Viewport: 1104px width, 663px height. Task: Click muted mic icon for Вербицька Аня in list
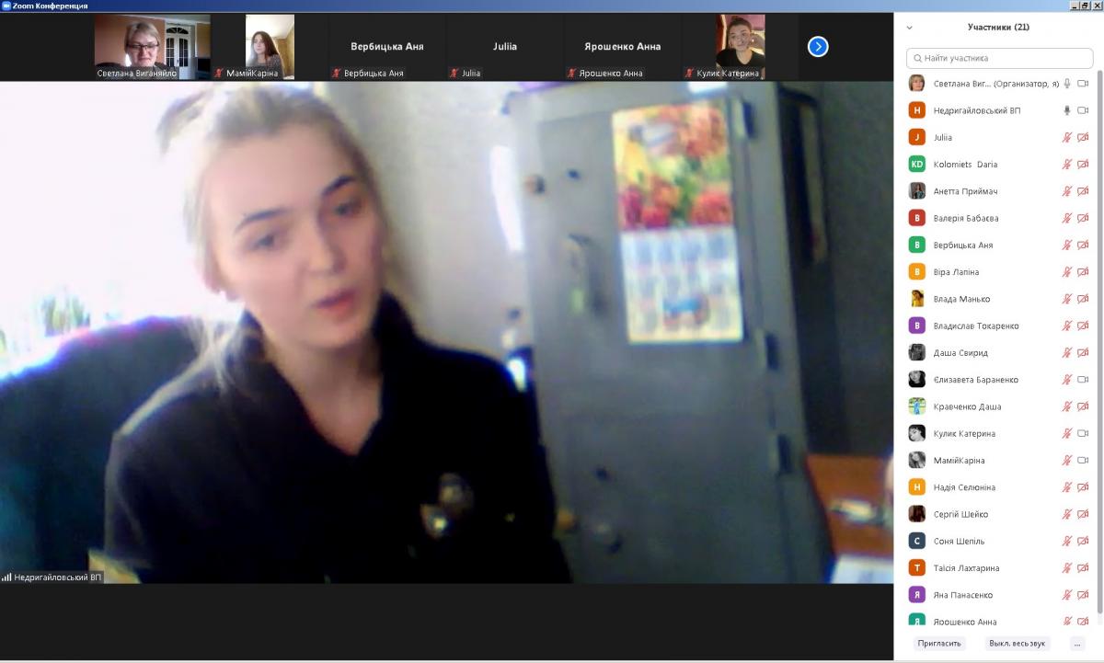point(1067,245)
